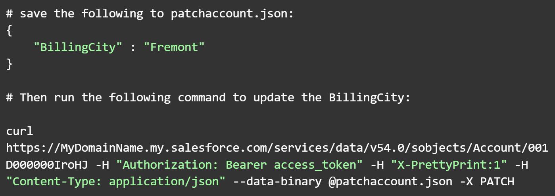555x196 pixels.
Task: Click the "Content-Type: application/json" header string
Action: tap(115, 182)
